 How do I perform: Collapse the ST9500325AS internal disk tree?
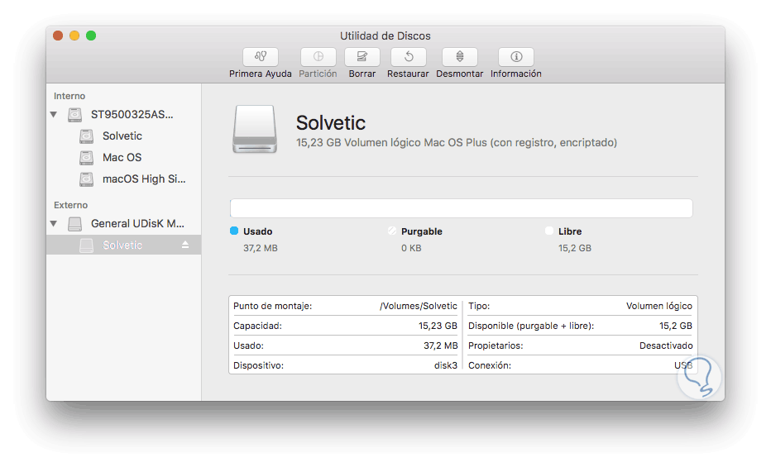[x=54, y=115]
